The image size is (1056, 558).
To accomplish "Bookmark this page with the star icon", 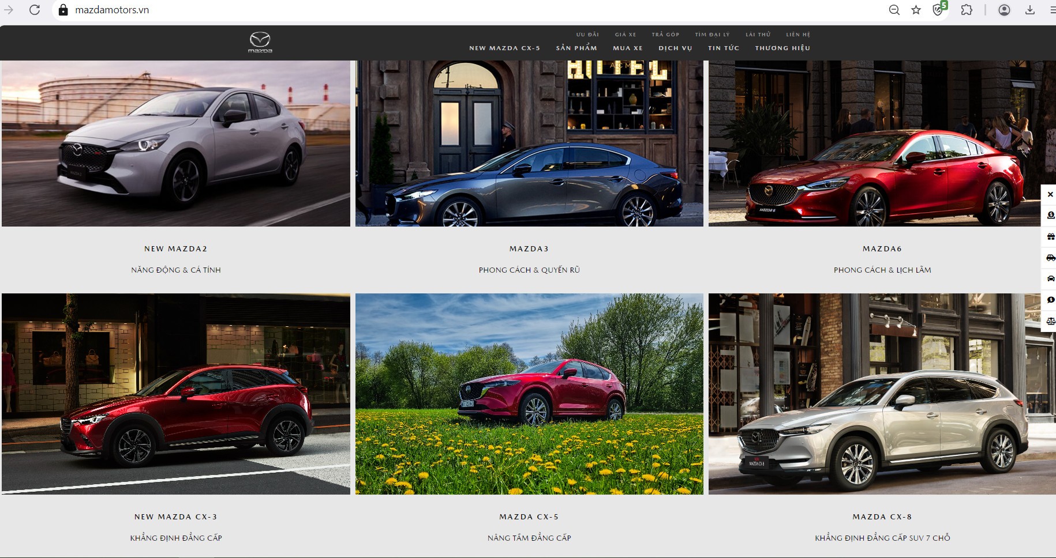I will coord(916,10).
